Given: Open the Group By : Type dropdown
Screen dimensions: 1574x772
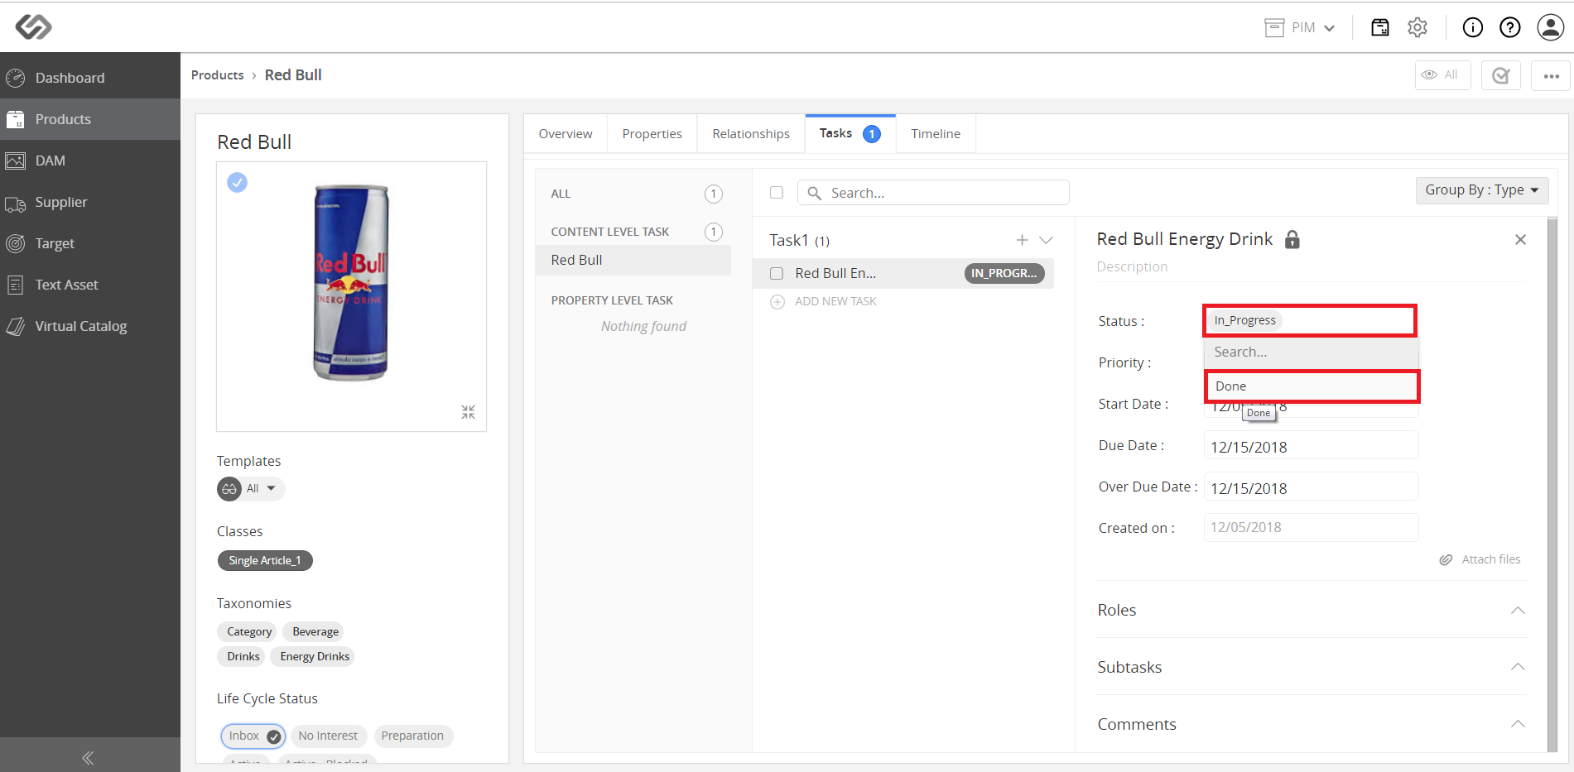Looking at the screenshot, I should (x=1481, y=190).
